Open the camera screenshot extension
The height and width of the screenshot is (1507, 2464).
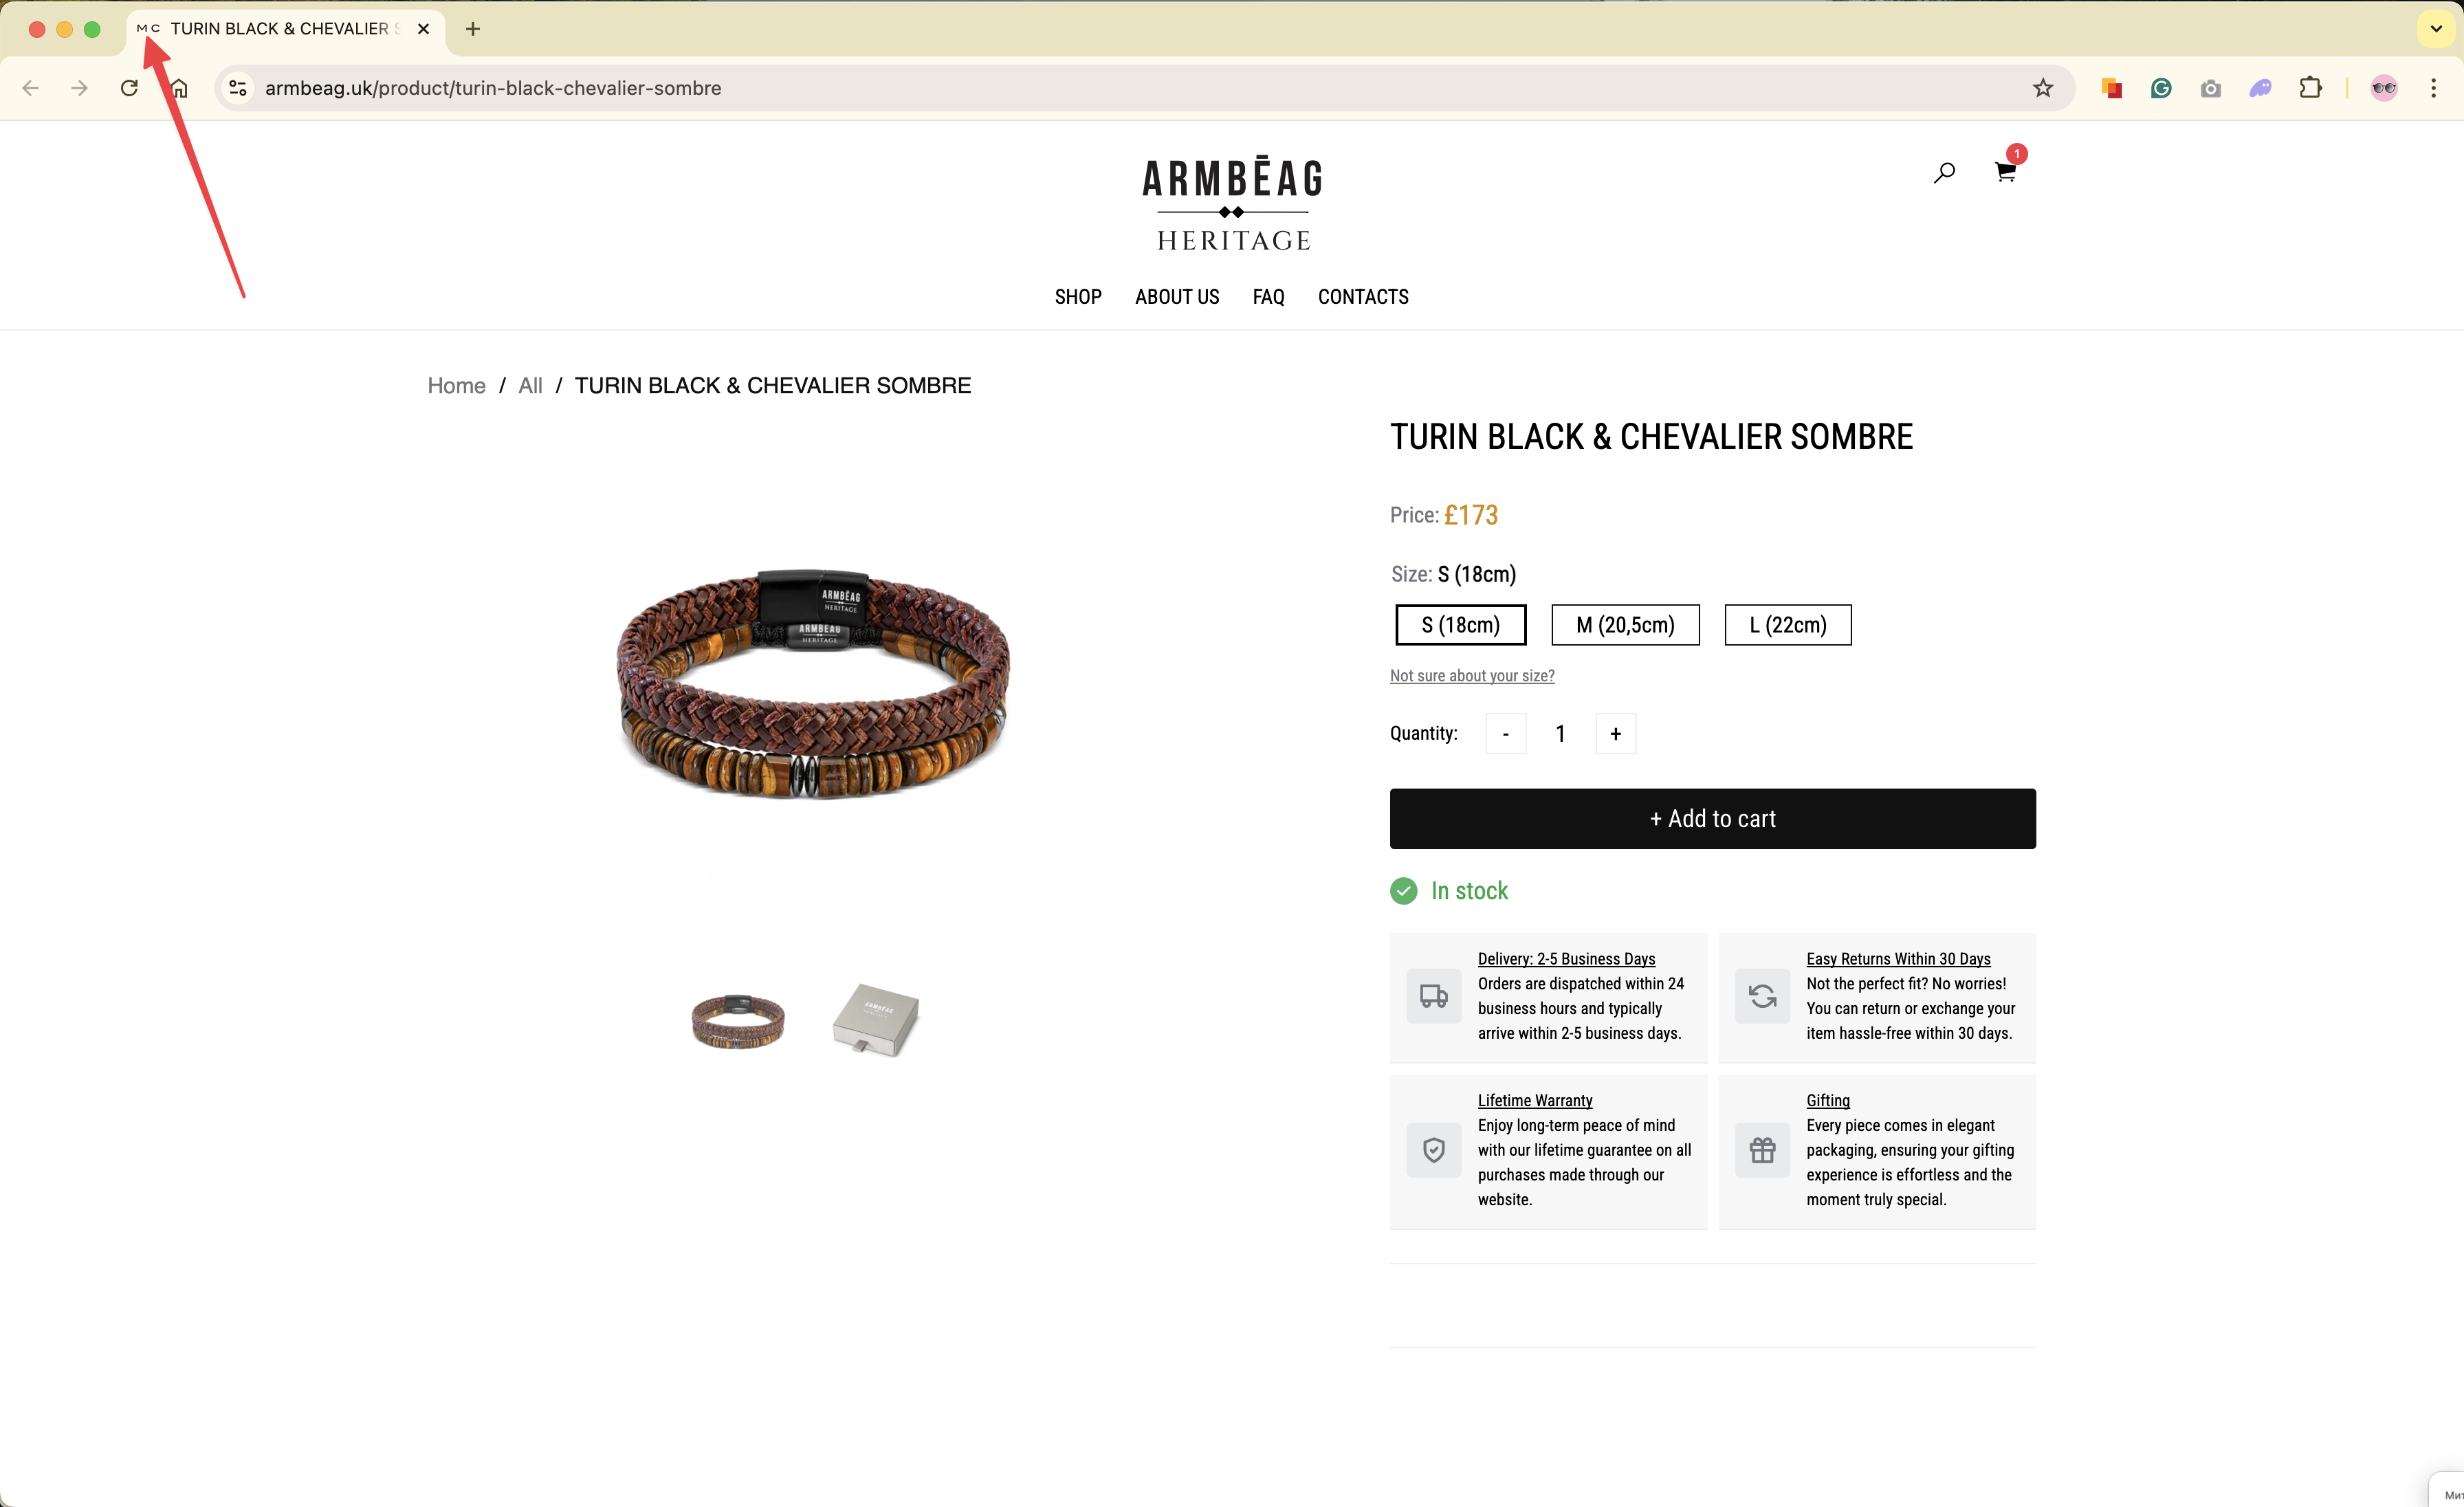pos(2211,88)
